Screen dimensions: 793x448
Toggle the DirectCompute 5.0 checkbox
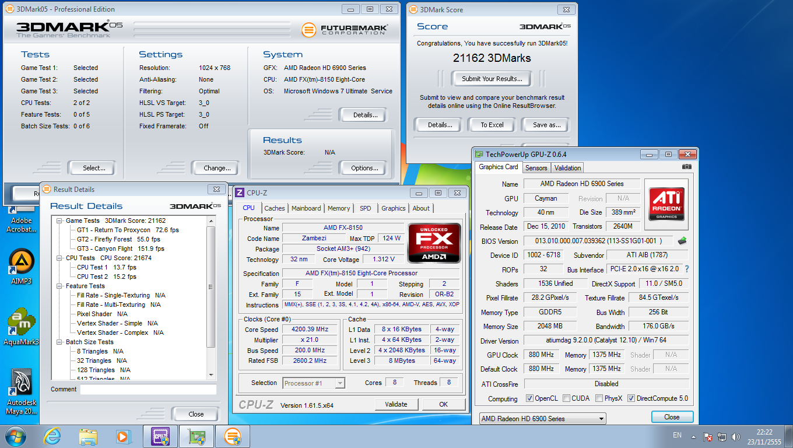tap(631, 398)
